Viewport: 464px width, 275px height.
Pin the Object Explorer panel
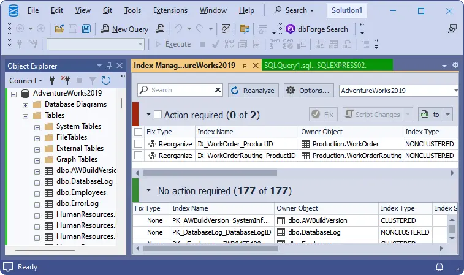(x=110, y=66)
